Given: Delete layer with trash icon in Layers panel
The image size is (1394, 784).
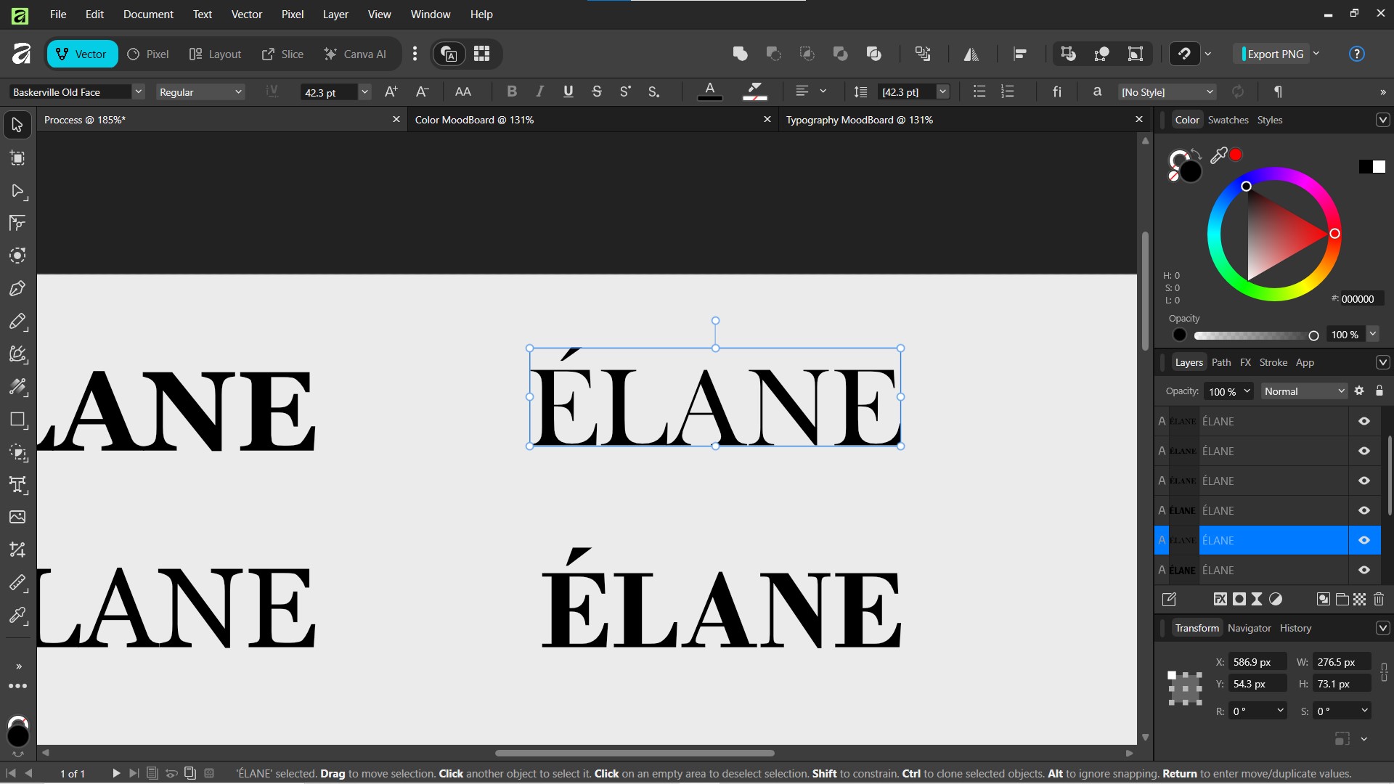Looking at the screenshot, I should [1379, 599].
